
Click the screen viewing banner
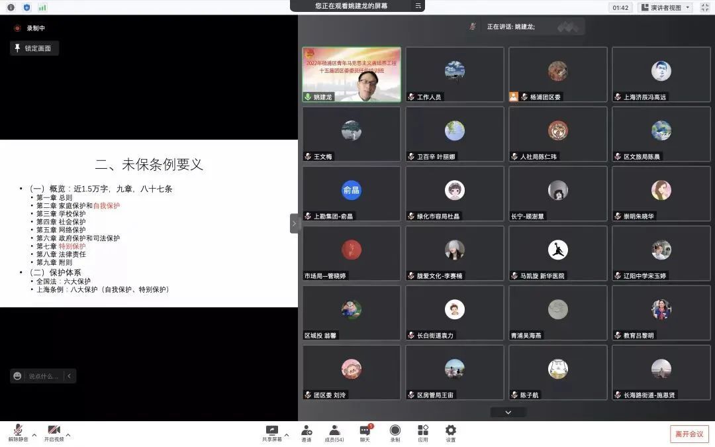[357, 6]
